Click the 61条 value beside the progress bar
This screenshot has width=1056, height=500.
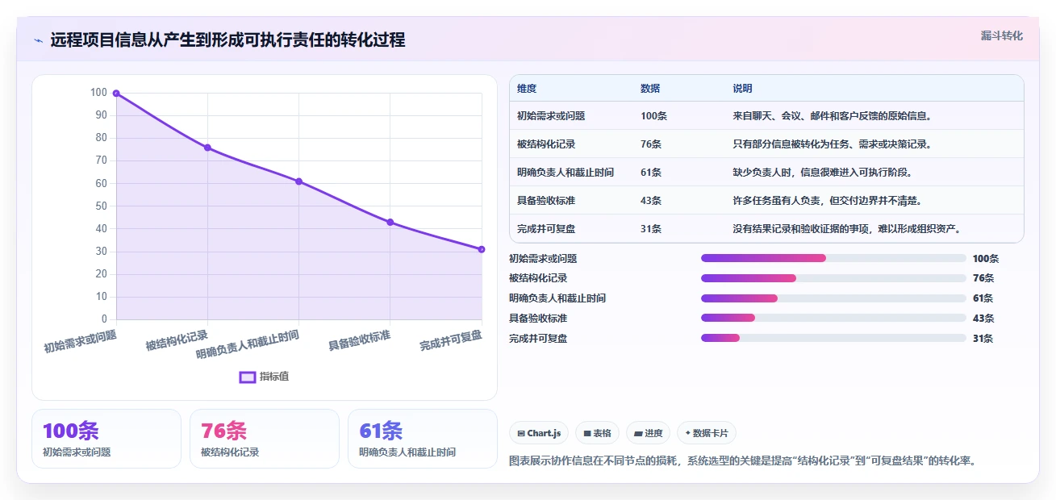coord(983,298)
